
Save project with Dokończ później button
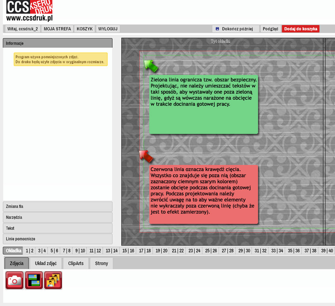coord(236,29)
